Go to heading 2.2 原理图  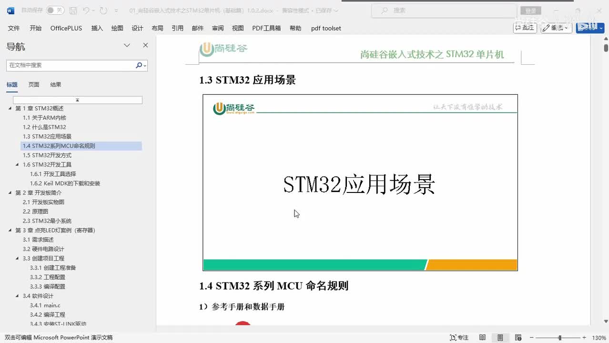(35, 212)
